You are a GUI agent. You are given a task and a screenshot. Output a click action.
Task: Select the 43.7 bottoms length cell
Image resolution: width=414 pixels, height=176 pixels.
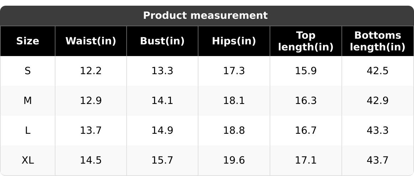[378, 160]
